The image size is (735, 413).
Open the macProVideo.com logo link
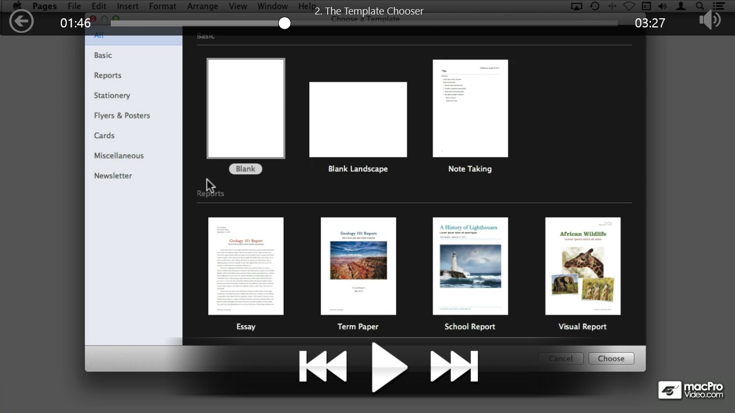691,390
